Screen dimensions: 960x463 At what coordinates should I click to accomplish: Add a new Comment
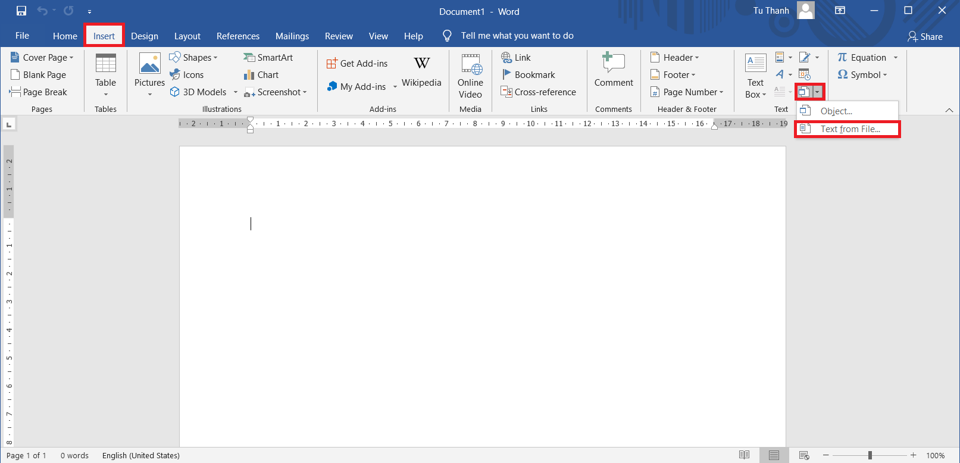point(613,70)
